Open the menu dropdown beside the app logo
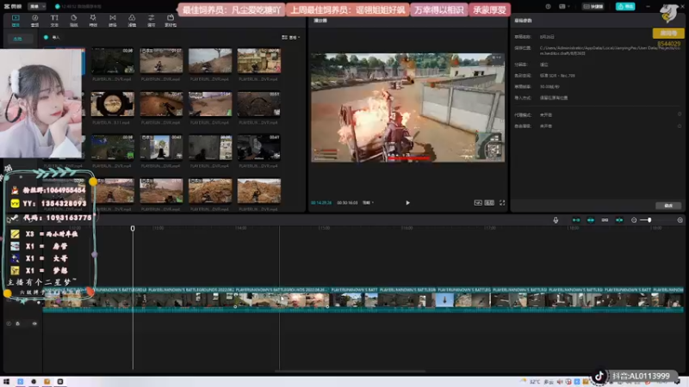The width and height of the screenshot is (689, 387). (36, 7)
